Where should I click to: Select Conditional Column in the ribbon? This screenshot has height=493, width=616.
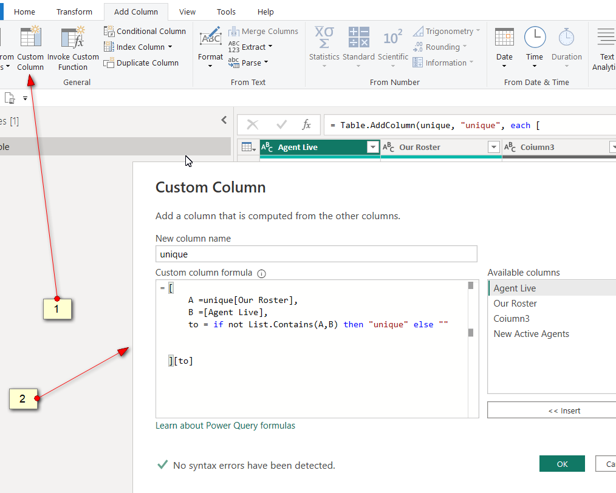(x=145, y=31)
